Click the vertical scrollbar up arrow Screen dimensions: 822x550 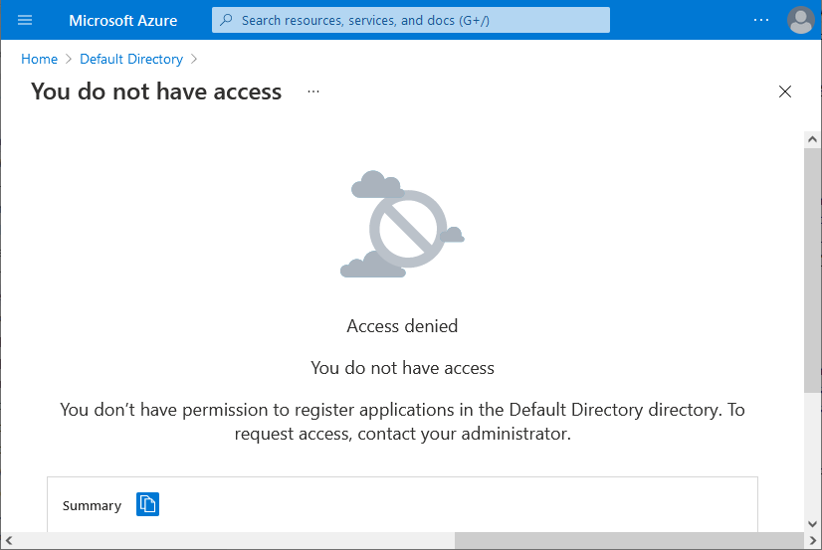tap(813, 139)
